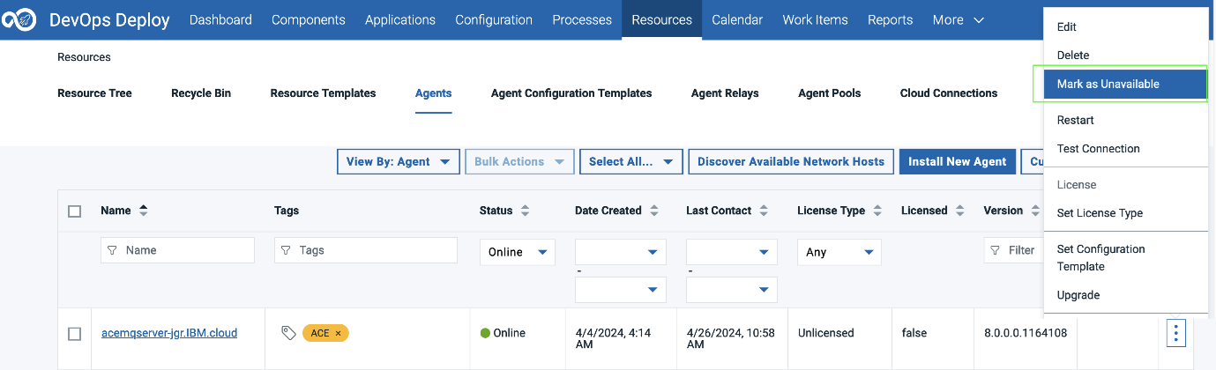1216x370 pixels.
Task: Check the acemqserver-jgr.IBM.cloud row checkbox
Action: 75,334
